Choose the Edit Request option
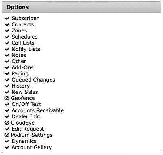 coord(28,129)
